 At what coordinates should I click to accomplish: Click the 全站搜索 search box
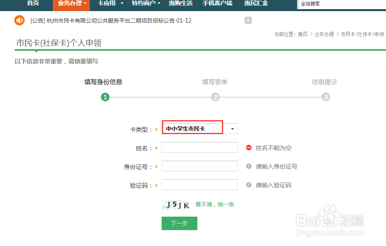coord(342,4)
